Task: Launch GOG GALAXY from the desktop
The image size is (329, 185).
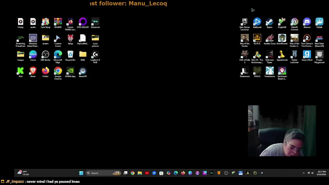Action: (x=83, y=23)
